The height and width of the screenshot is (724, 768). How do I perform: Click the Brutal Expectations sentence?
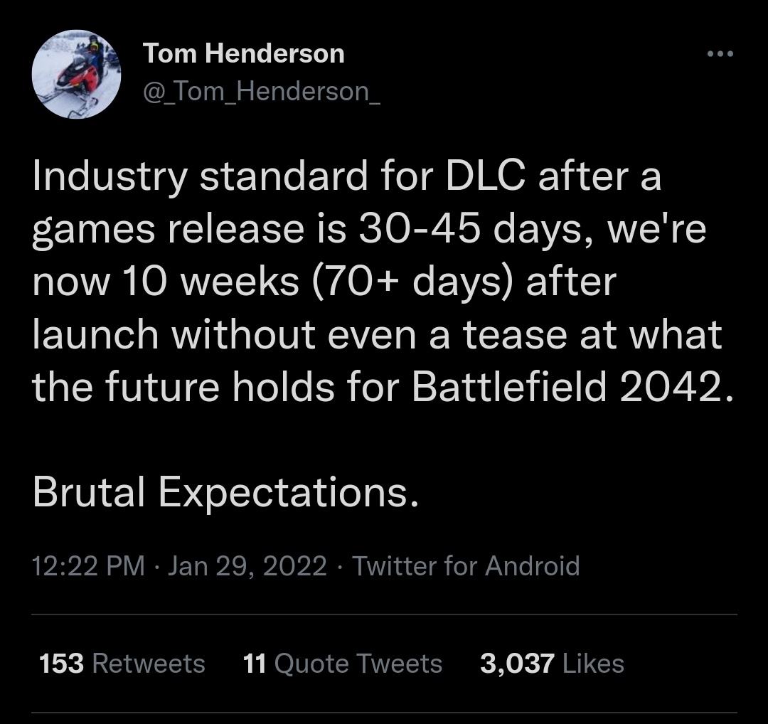click(x=226, y=492)
